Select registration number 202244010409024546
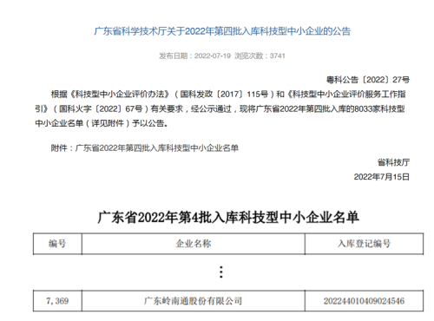Image resolution: width=434 pixels, height=321 pixels. pos(364,301)
